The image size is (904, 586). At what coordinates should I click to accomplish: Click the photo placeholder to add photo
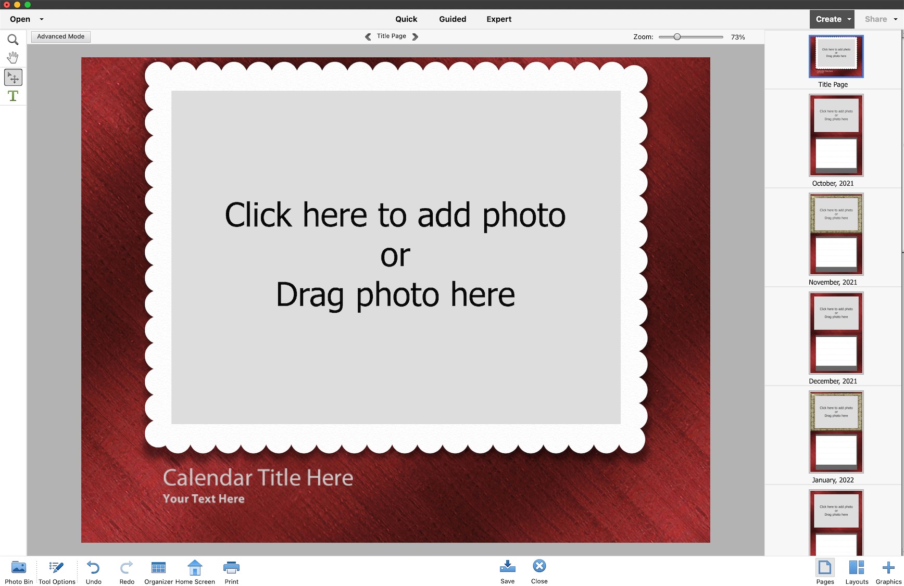396,257
